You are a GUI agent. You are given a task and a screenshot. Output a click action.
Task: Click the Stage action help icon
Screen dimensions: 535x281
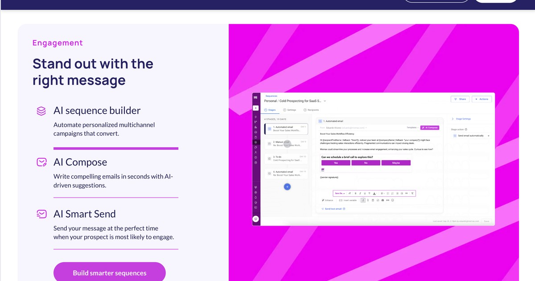(x=466, y=129)
